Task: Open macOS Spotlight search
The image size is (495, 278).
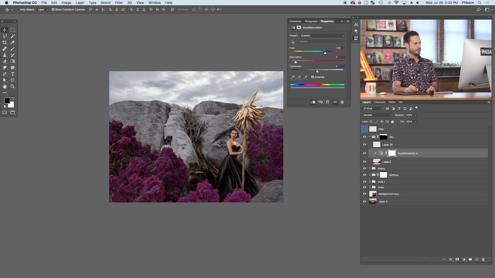Action: (x=480, y=3)
